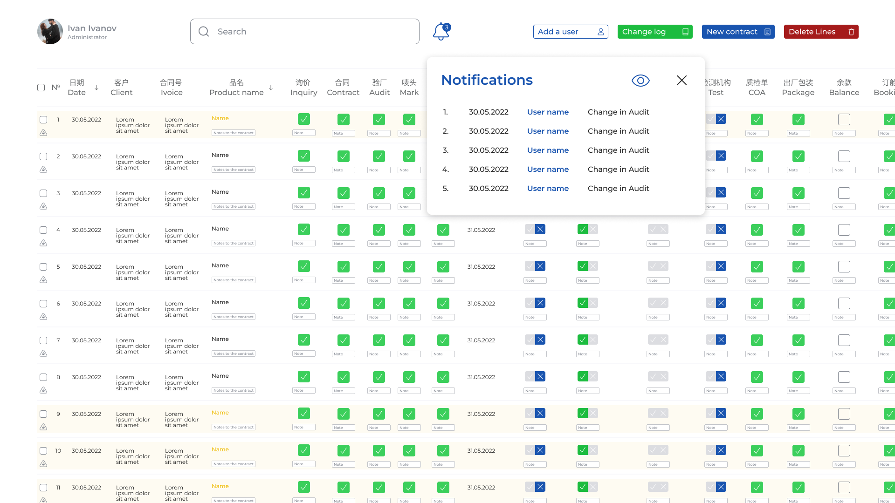This screenshot has height=503, width=895.
Task: Open User name link in notification 5
Action: (x=548, y=189)
